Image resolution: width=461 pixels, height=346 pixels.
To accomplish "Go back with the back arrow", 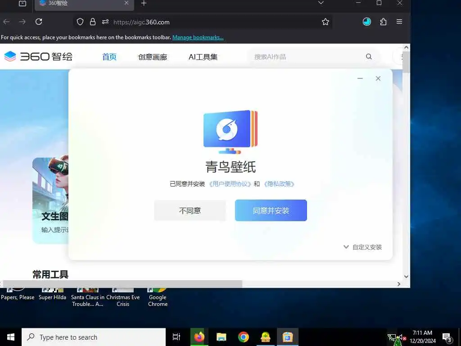I will coord(7,22).
